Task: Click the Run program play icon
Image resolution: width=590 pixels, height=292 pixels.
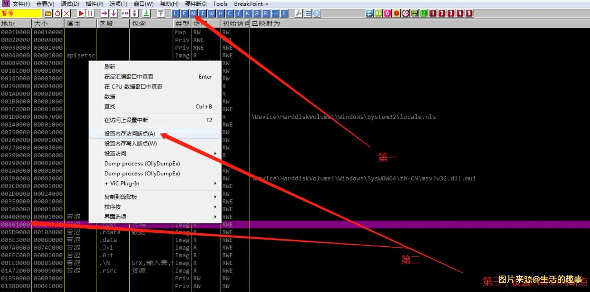Action: pos(81,13)
